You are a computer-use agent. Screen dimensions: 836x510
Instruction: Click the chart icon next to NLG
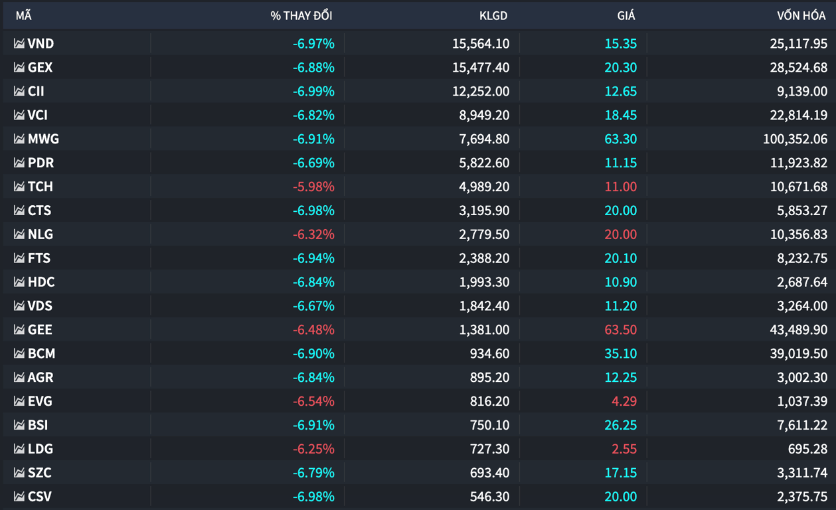[19, 235]
